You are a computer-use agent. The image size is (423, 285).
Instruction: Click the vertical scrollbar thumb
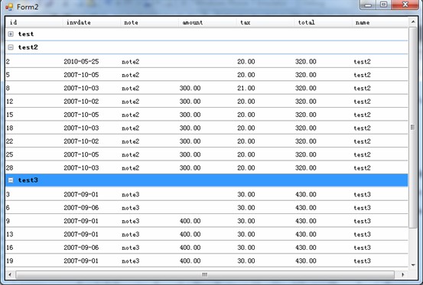[413, 127]
